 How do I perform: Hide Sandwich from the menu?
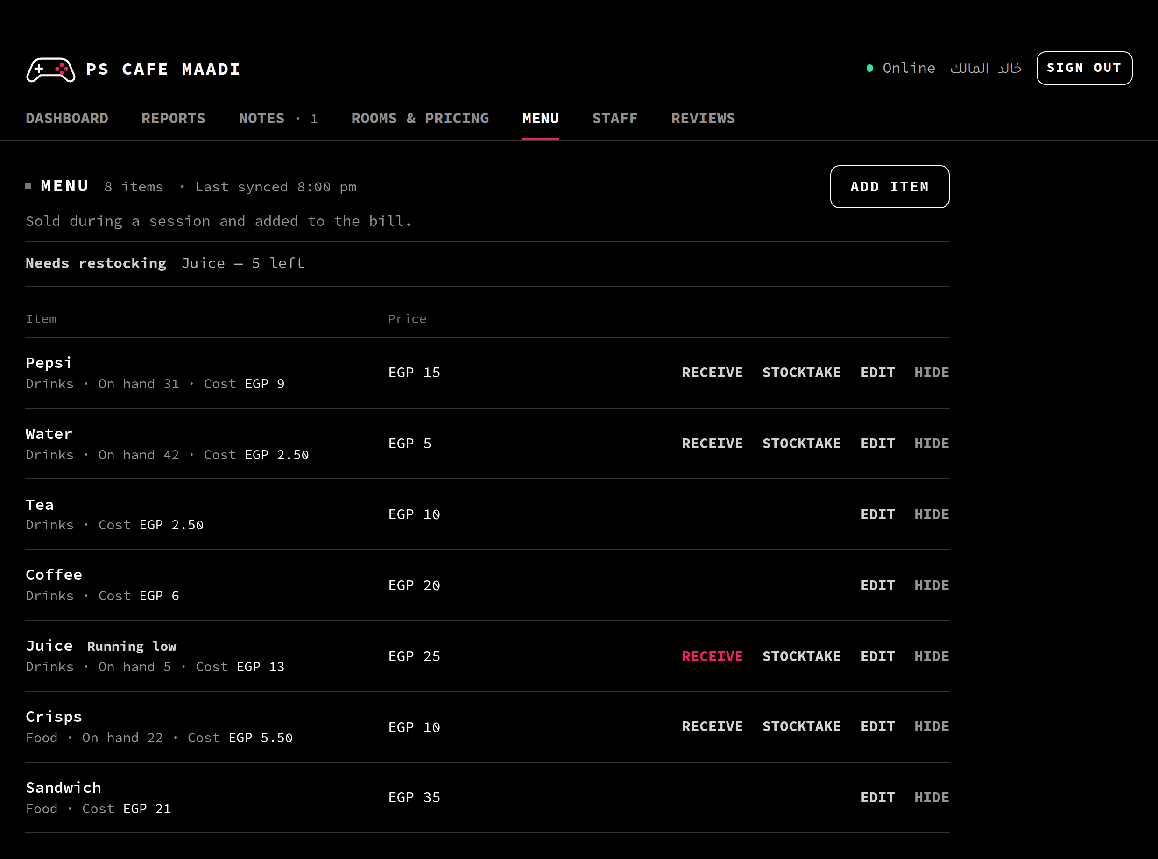tap(932, 798)
